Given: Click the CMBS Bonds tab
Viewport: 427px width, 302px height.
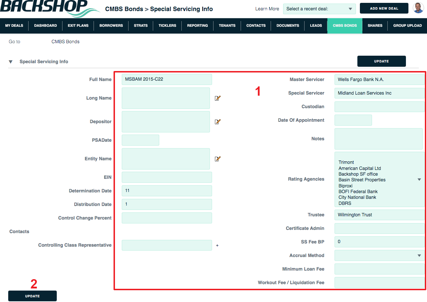Looking at the screenshot, I should tap(345, 26).
